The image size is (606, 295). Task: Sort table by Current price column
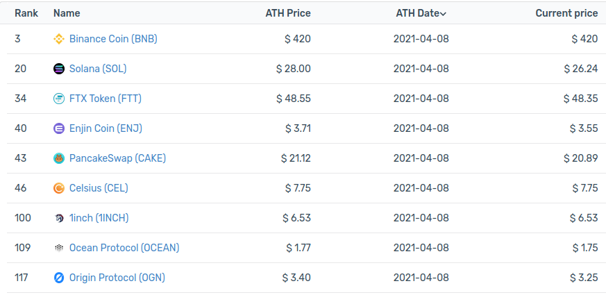[566, 13]
